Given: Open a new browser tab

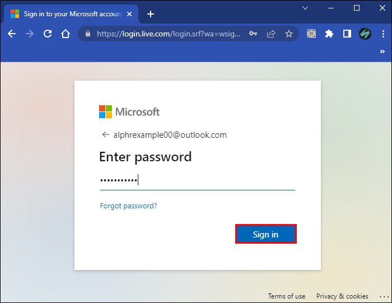Looking at the screenshot, I should click(x=150, y=14).
